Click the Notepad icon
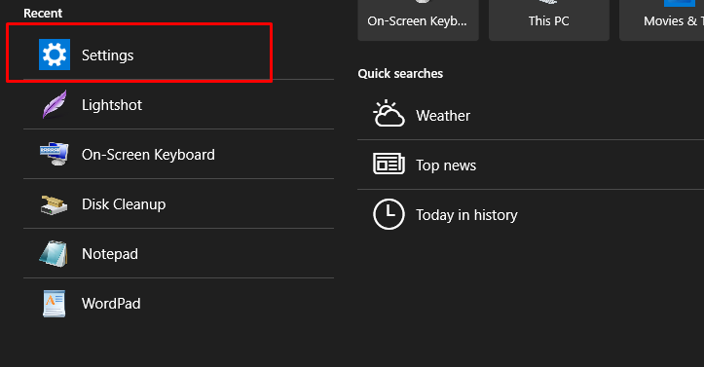 [54, 254]
